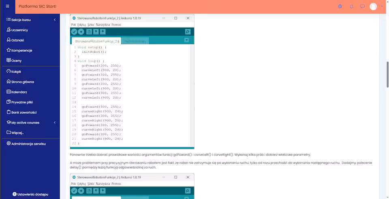Open notifications bell in the header

[x=351, y=6]
